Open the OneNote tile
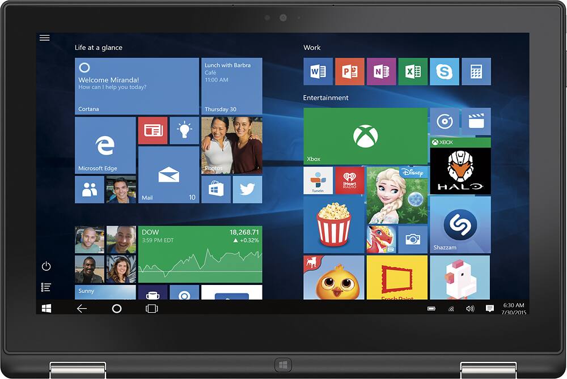The image size is (567, 379). pyautogui.click(x=381, y=71)
